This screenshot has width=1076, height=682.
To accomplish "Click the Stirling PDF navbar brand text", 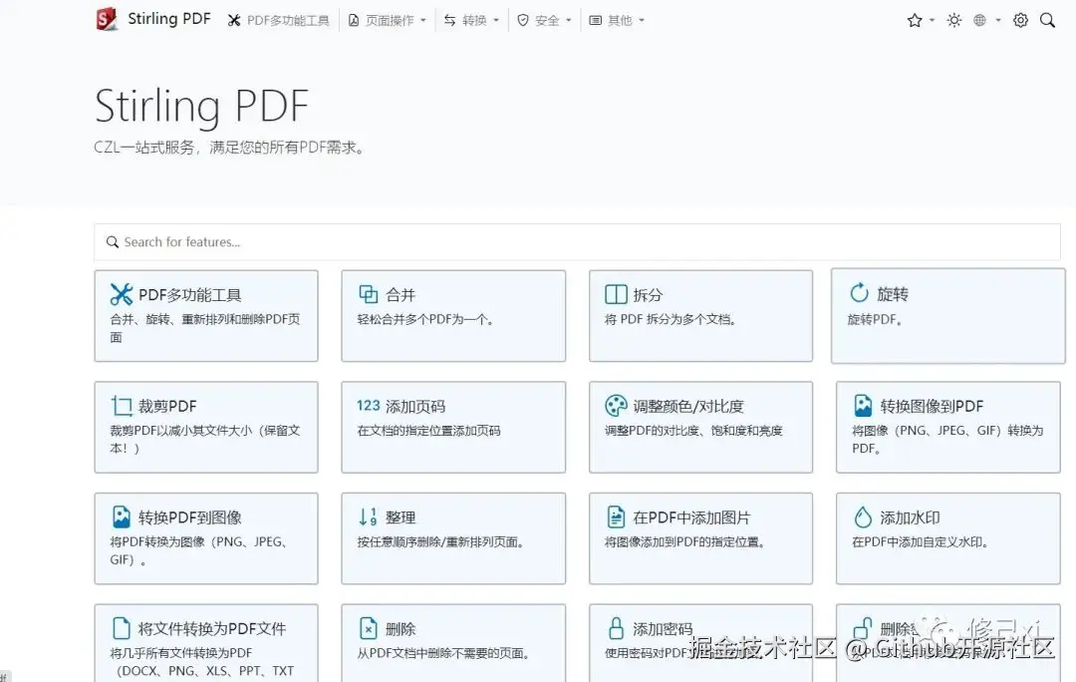I will (168, 19).
